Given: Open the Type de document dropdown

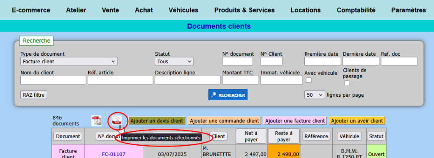Looking at the screenshot, I should [x=69, y=61].
